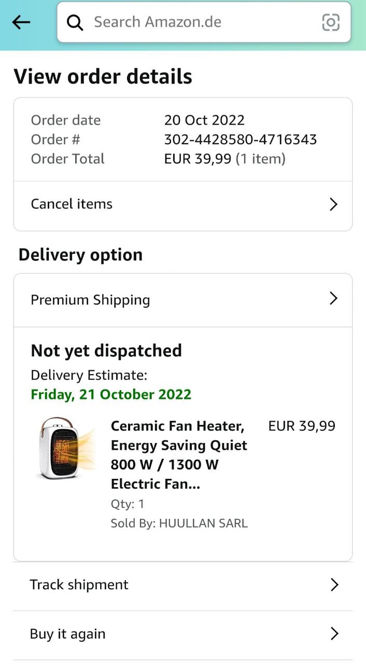Tap the back arrow icon
The height and width of the screenshot is (664, 366).
tap(21, 22)
